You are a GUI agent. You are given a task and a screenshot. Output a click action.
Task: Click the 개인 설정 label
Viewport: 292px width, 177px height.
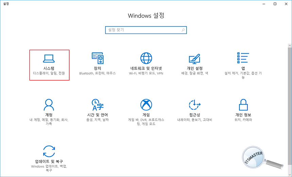click(x=195, y=68)
